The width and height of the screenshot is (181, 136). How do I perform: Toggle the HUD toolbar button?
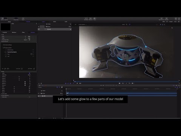point(176,19)
